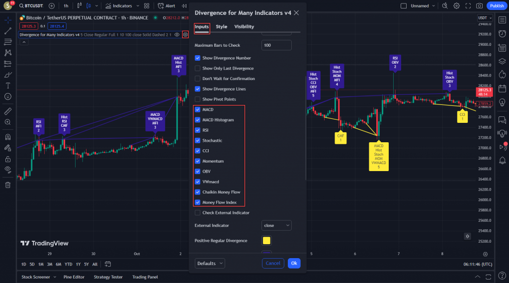Click the zoom in magnifier tool
Image resolution: width=509 pixels, height=283 pixels.
(8, 122)
